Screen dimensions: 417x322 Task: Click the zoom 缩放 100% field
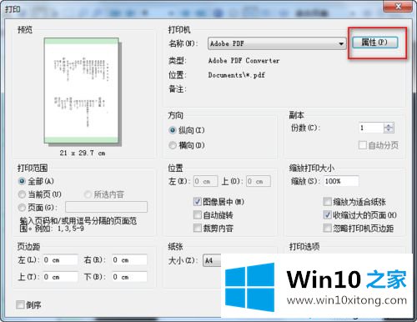click(341, 181)
